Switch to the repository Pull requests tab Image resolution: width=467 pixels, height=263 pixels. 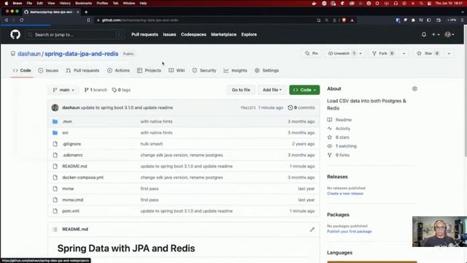(82, 70)
